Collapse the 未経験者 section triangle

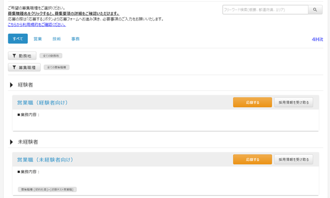(x=12, y=142)
